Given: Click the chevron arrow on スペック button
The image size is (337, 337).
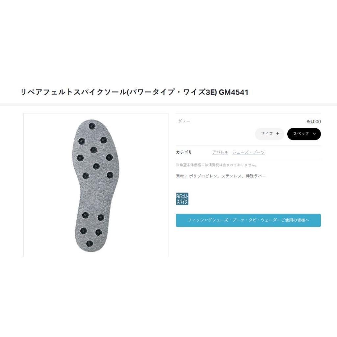Looking at the screenshot, I should coord(314,134).
